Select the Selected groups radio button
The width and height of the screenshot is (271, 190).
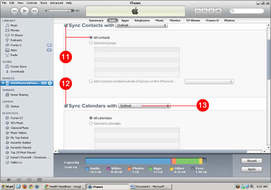point(91,43)
